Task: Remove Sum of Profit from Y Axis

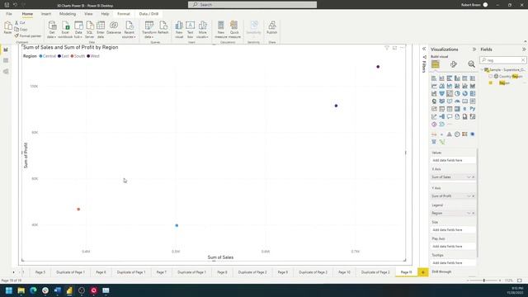Action: pyautogui.click(x=473, y=196)
